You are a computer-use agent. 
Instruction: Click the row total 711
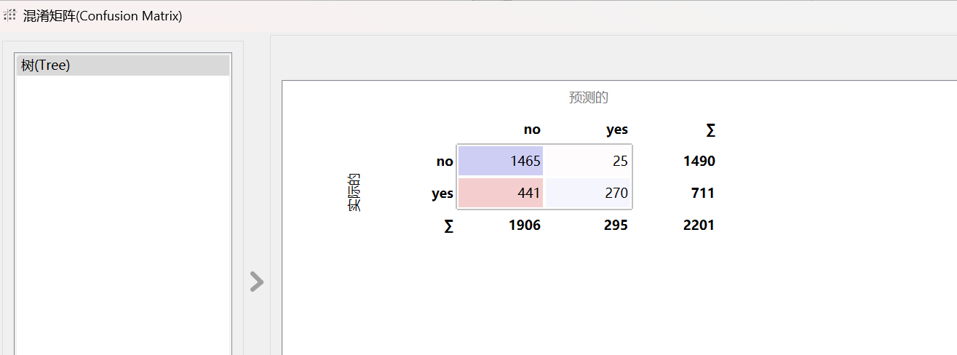pos(703,194)
